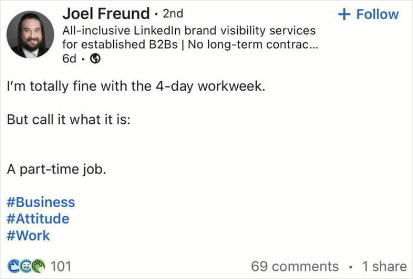View the 1 share link
The width and height of the screenshot is (413, 279).
(x=385, y=266)
